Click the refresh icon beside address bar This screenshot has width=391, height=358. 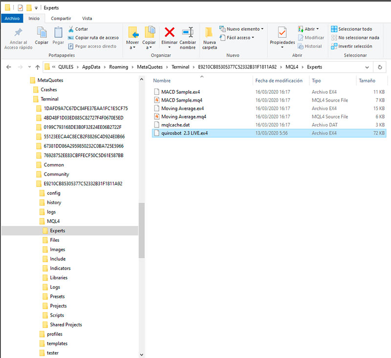coord(380,67)
